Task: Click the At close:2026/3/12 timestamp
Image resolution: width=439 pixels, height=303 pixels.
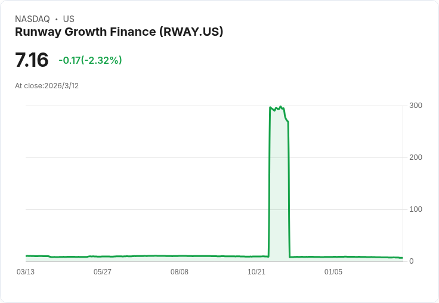Action: [47, 86]
